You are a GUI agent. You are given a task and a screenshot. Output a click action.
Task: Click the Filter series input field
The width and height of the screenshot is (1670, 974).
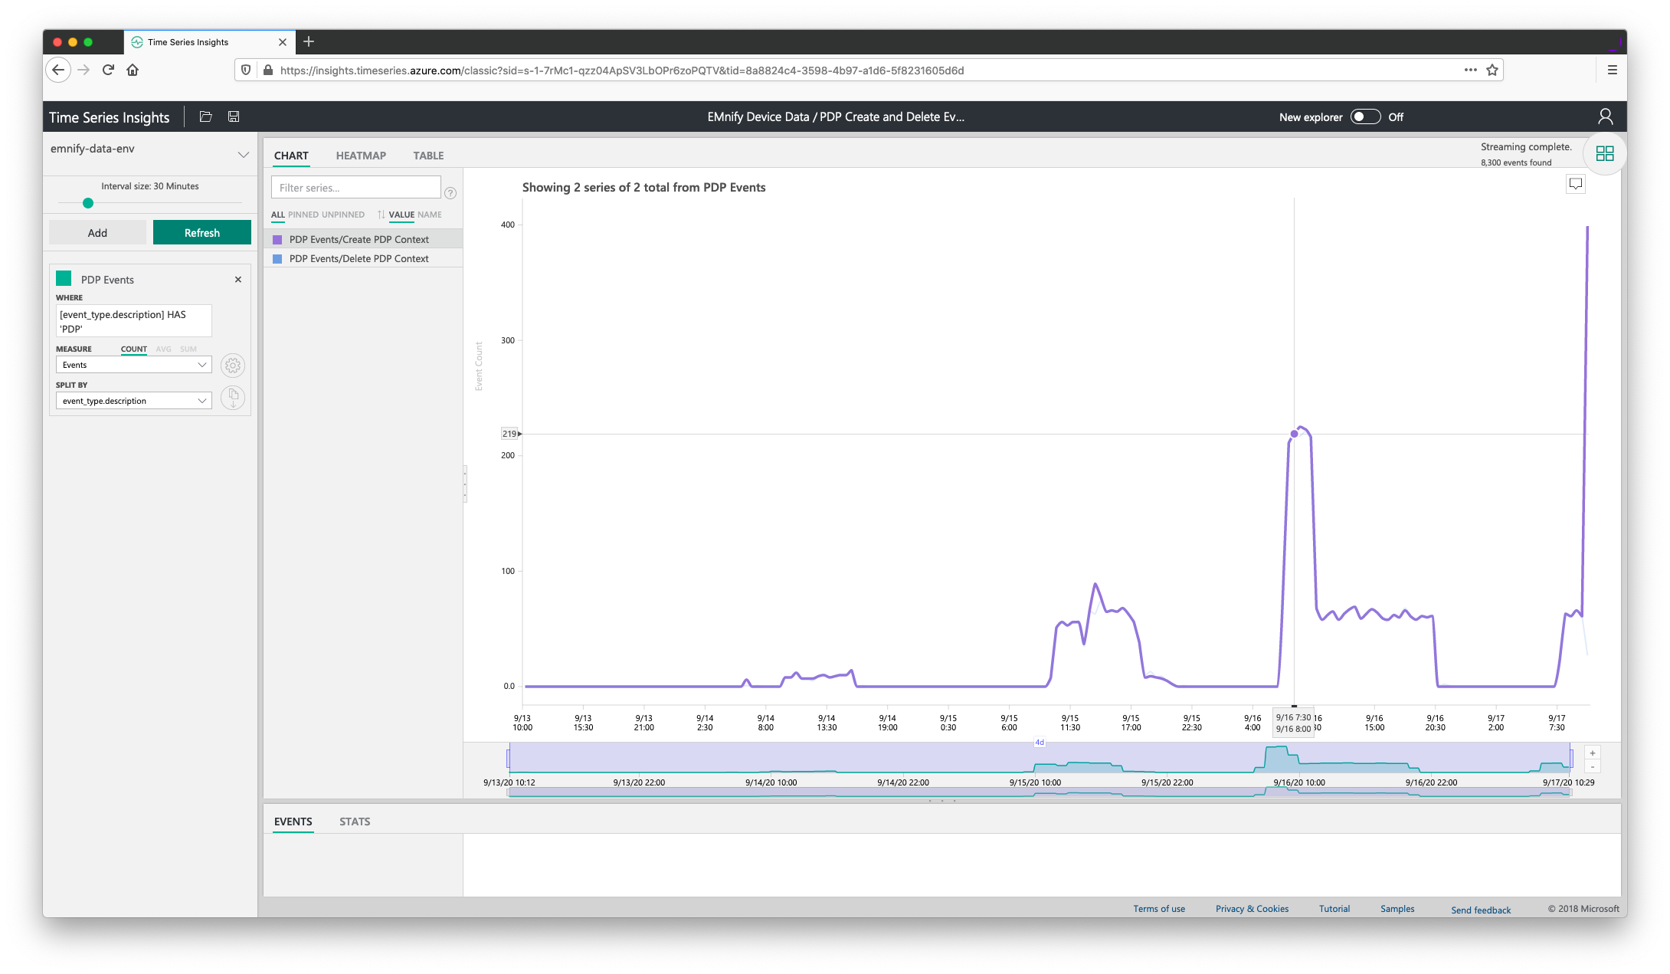click(x=356, y=188)
